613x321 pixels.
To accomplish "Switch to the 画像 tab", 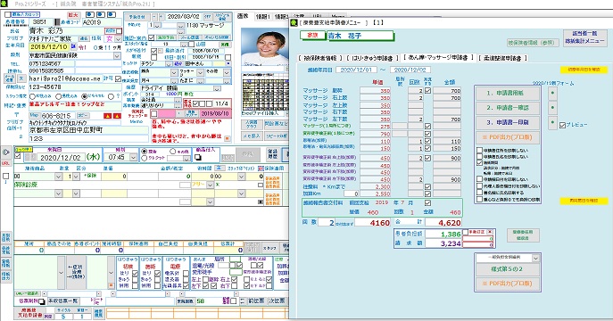I will [x=243, y=16].
